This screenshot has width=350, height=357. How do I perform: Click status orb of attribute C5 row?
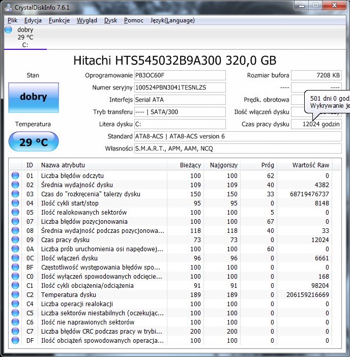(x=15, y=313)
